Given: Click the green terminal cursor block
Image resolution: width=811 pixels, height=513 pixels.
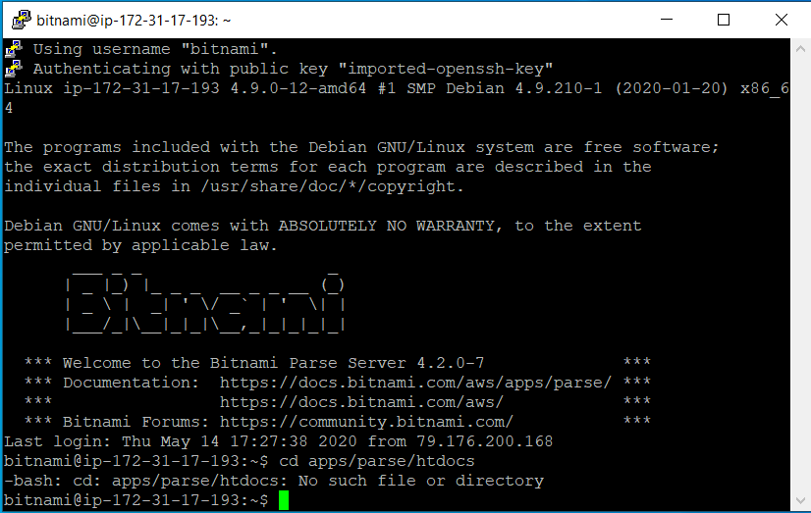Looking at the screenshot, I should point(284,500).
